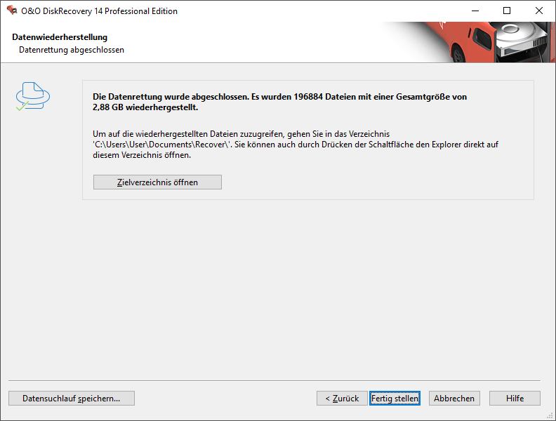
Task: Click the Datenrettung abgeschlossen subtitle
Action: 72,50
